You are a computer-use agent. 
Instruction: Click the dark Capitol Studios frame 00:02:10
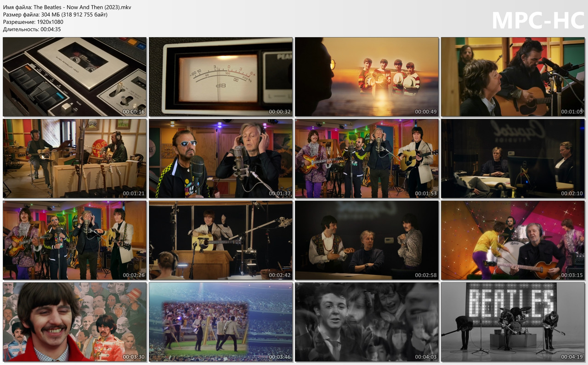[513, 158]
